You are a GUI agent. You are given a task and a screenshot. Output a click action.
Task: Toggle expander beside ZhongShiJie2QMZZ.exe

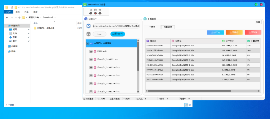click(91, 60)
